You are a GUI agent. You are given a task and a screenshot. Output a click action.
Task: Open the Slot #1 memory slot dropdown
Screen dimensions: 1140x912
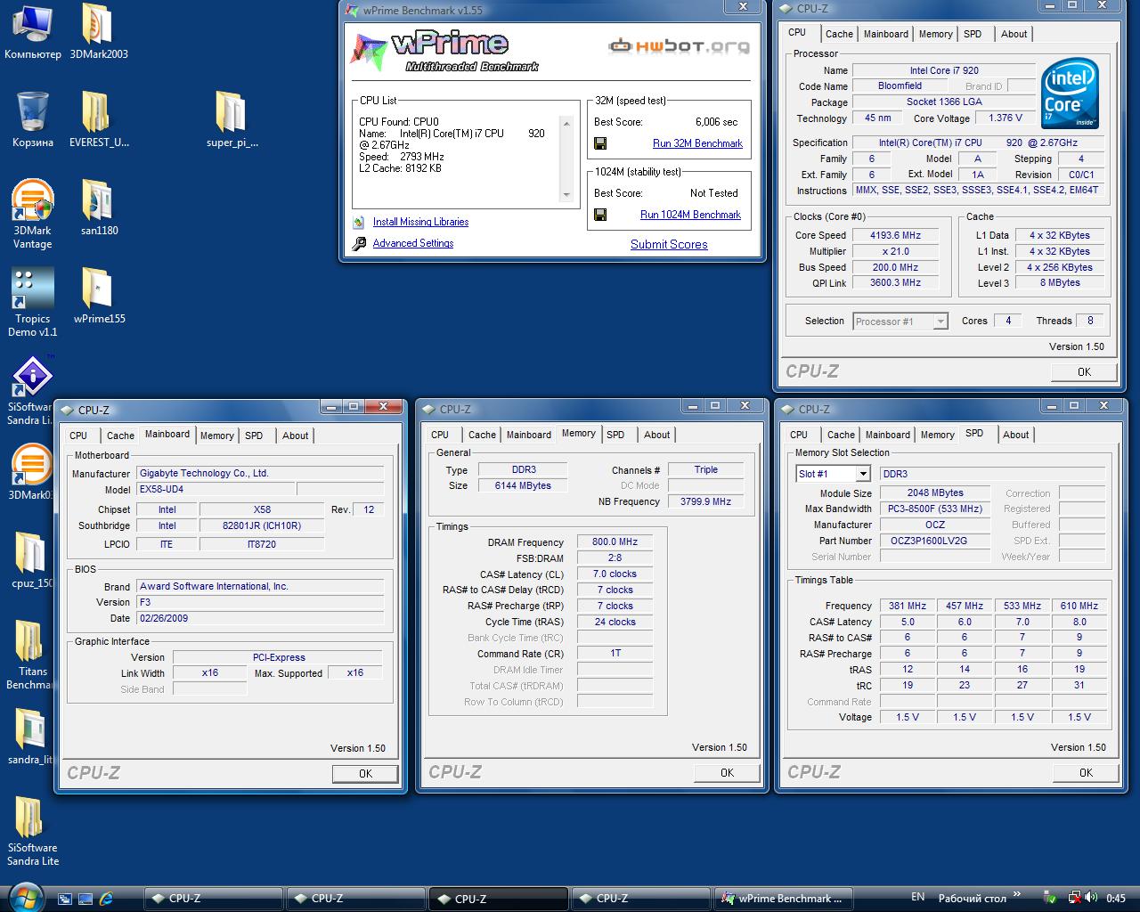[833, 474]
